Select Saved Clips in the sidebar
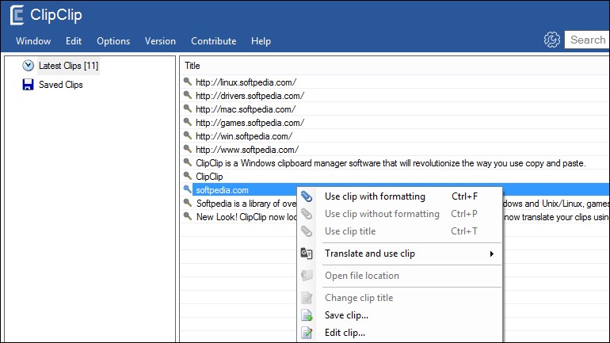This screenshot has height=343, width=610. coord(61,85)
